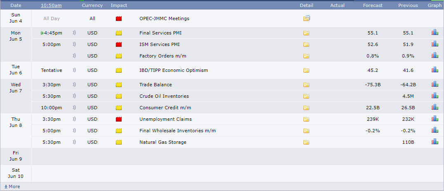Click the Currency column header
Screen dimensions: 444x191
pyautogui.click(x=92, y=5)
